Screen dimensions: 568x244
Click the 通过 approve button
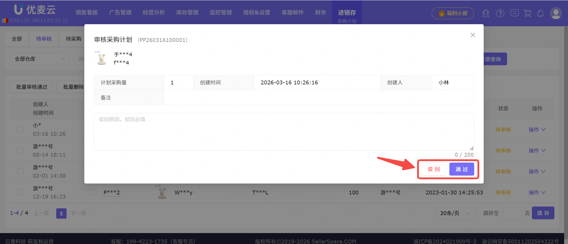[461, 169]
